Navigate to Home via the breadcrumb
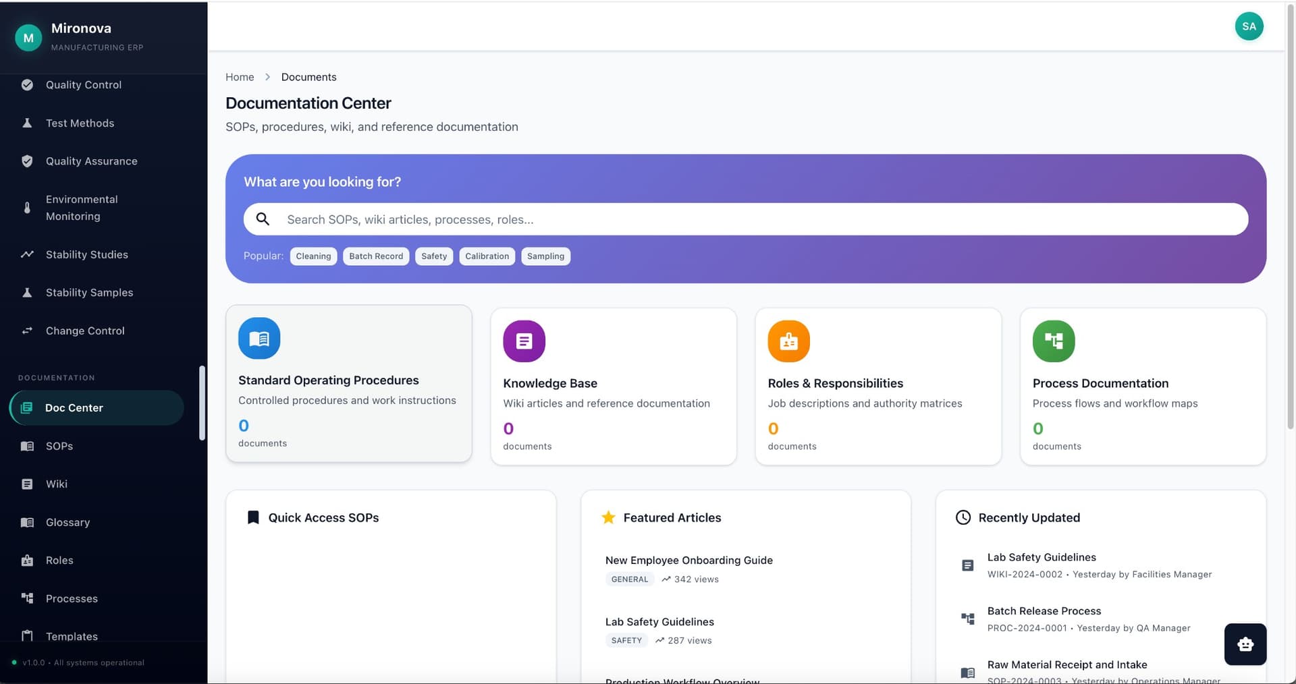Viewport: 1296px width, 684px height. (240, 77)
